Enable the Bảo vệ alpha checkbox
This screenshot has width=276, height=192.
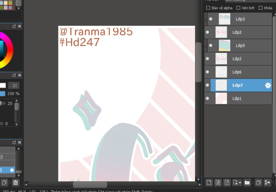tap(208, 8)
